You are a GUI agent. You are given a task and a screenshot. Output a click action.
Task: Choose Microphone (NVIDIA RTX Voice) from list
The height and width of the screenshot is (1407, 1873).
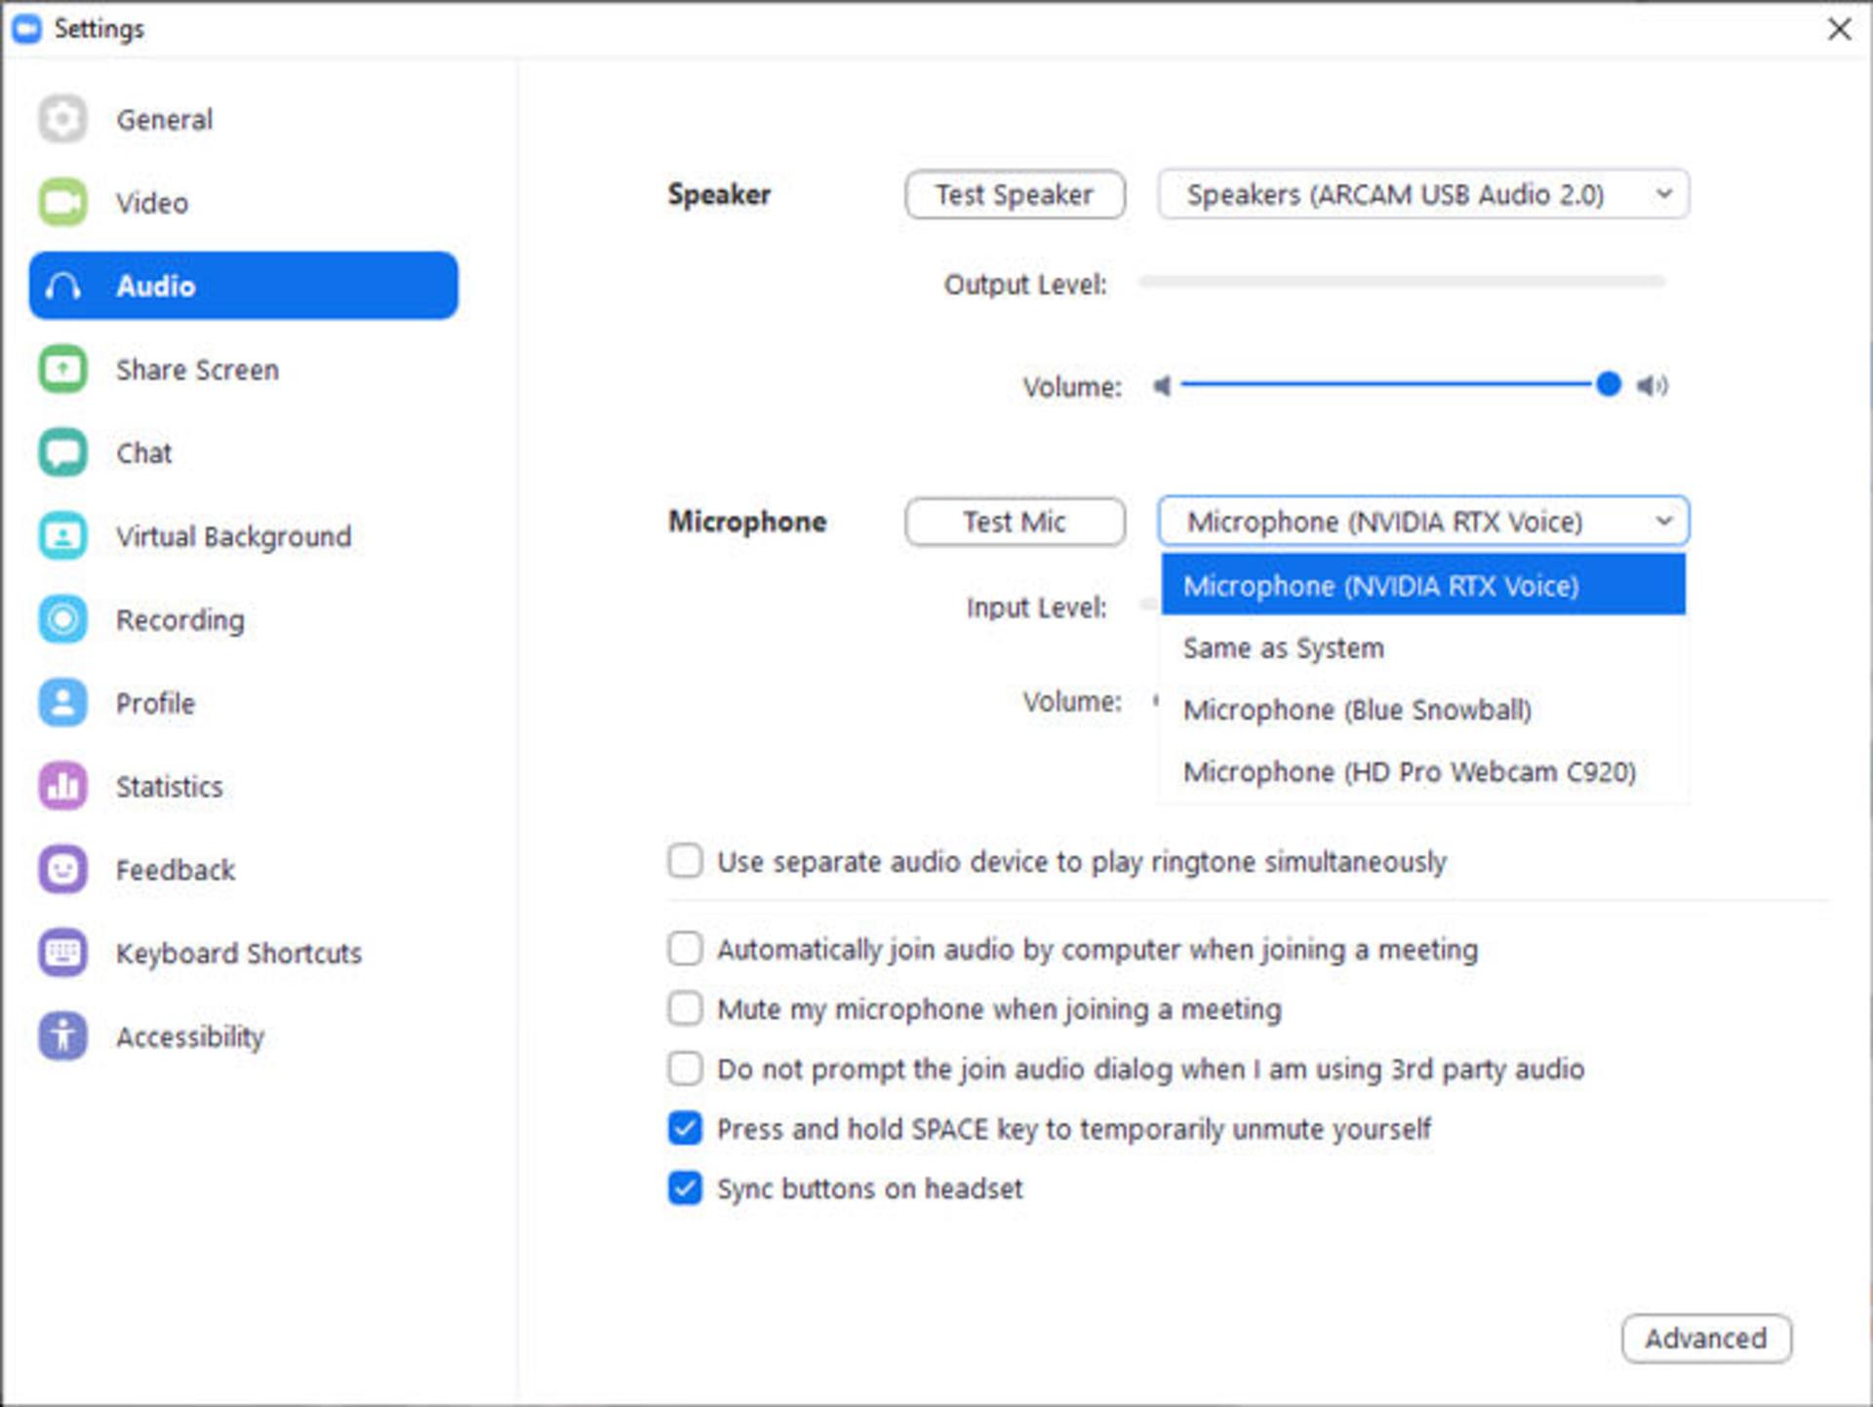(1423, 585)
